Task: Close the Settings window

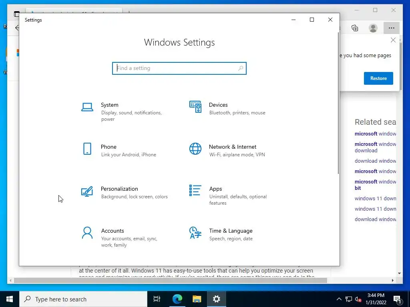Action: [x=330, y=20]
